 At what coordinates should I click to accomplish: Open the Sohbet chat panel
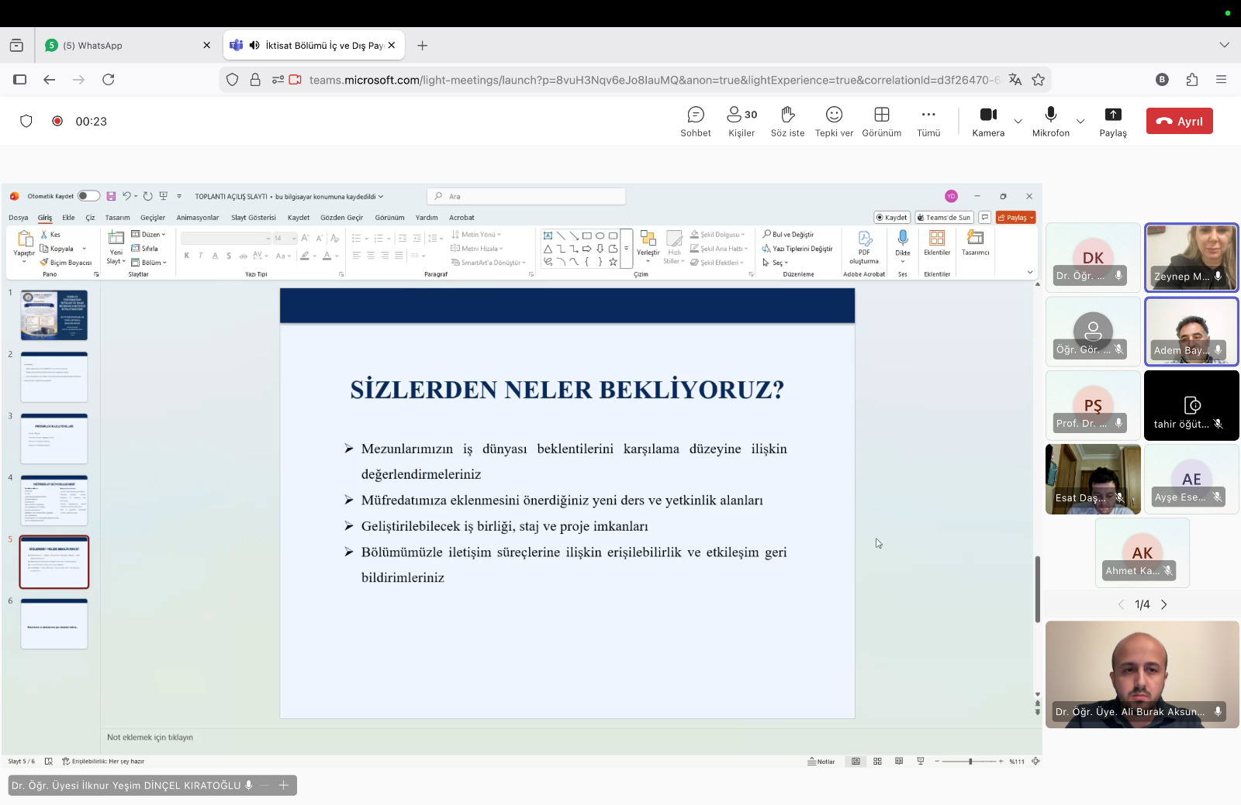pyautogui.click(x=695, y=122)
